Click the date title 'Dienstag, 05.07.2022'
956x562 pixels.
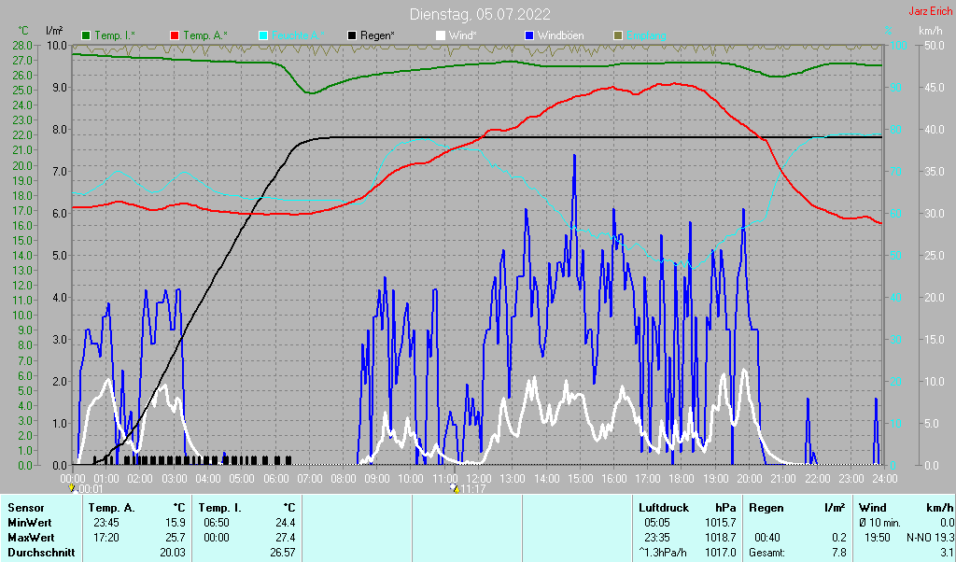click(480, 14)
